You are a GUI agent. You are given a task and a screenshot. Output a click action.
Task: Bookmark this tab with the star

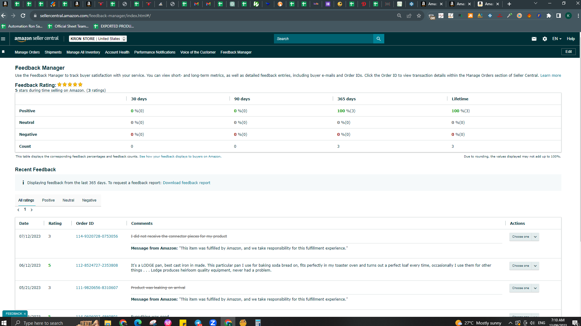(419, 16)
